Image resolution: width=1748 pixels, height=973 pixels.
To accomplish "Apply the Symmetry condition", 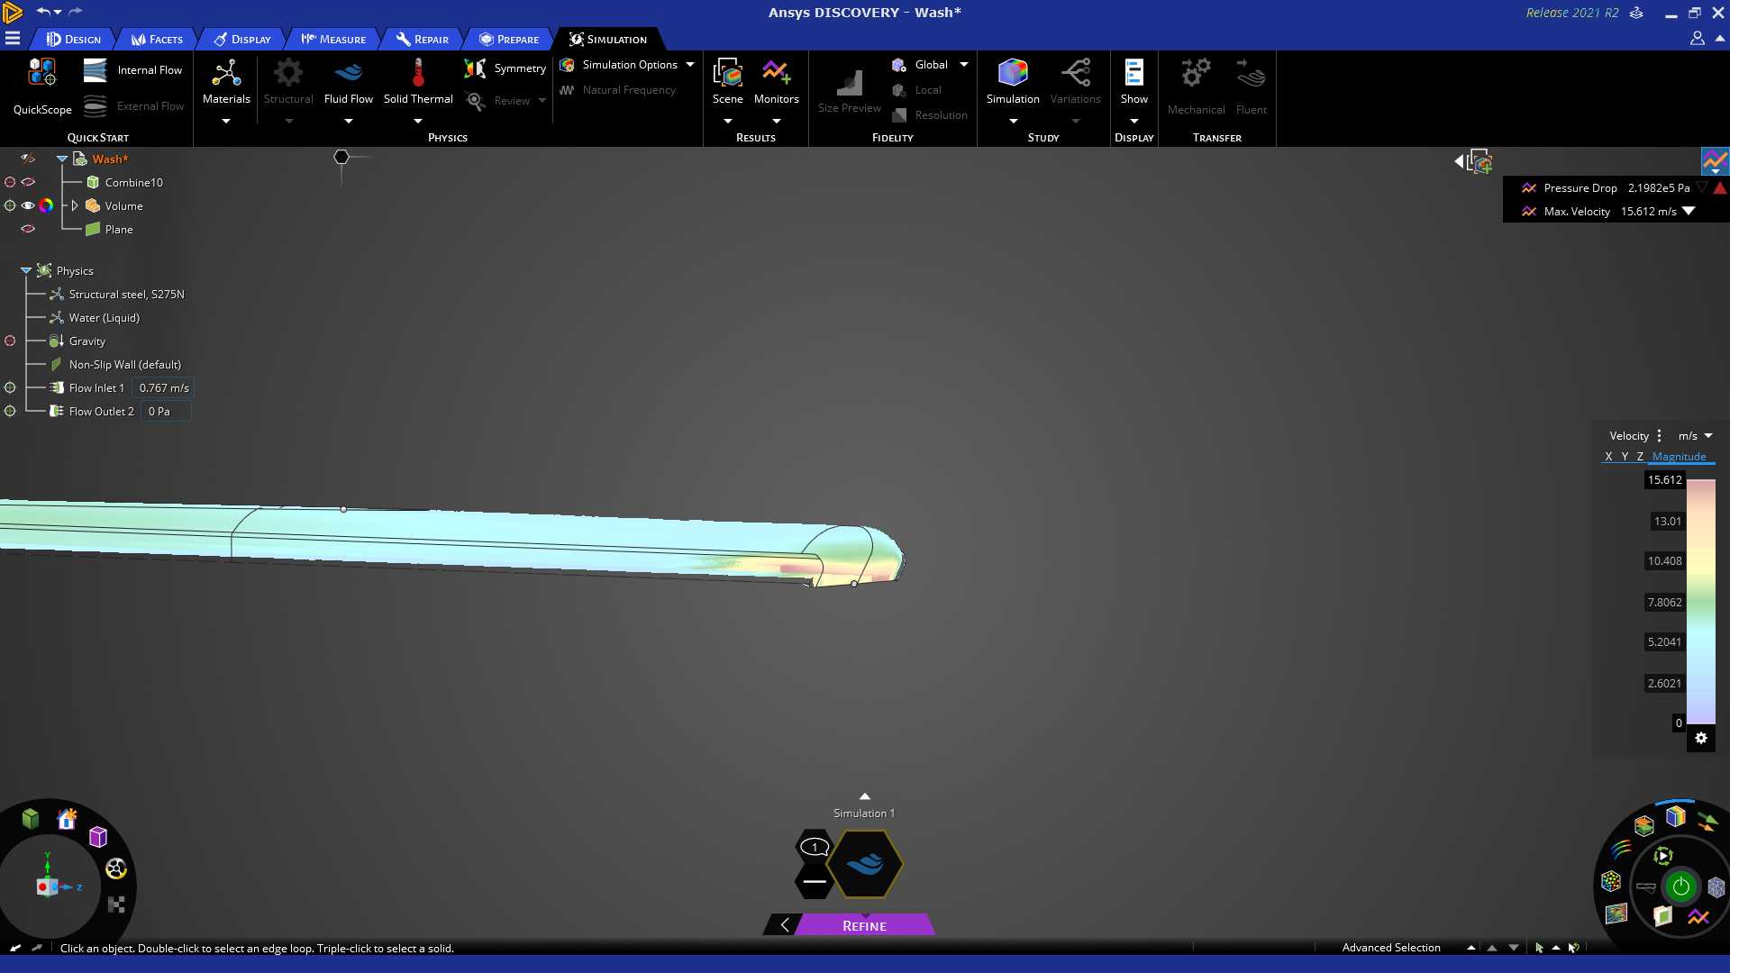I will pos(505,68).
